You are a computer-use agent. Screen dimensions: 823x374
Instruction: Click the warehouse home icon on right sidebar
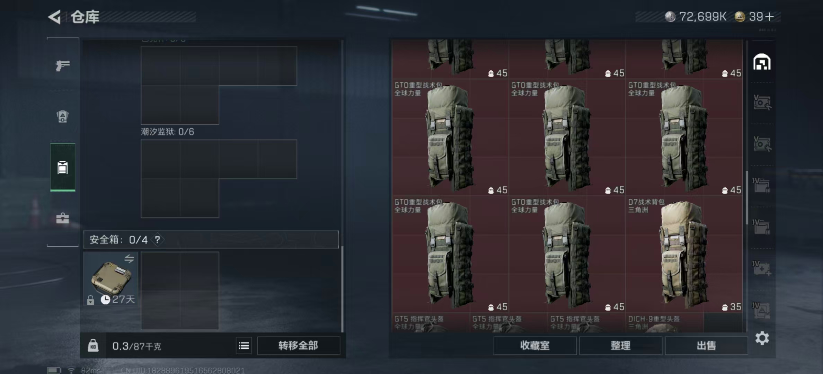click(x=762, y=62)
